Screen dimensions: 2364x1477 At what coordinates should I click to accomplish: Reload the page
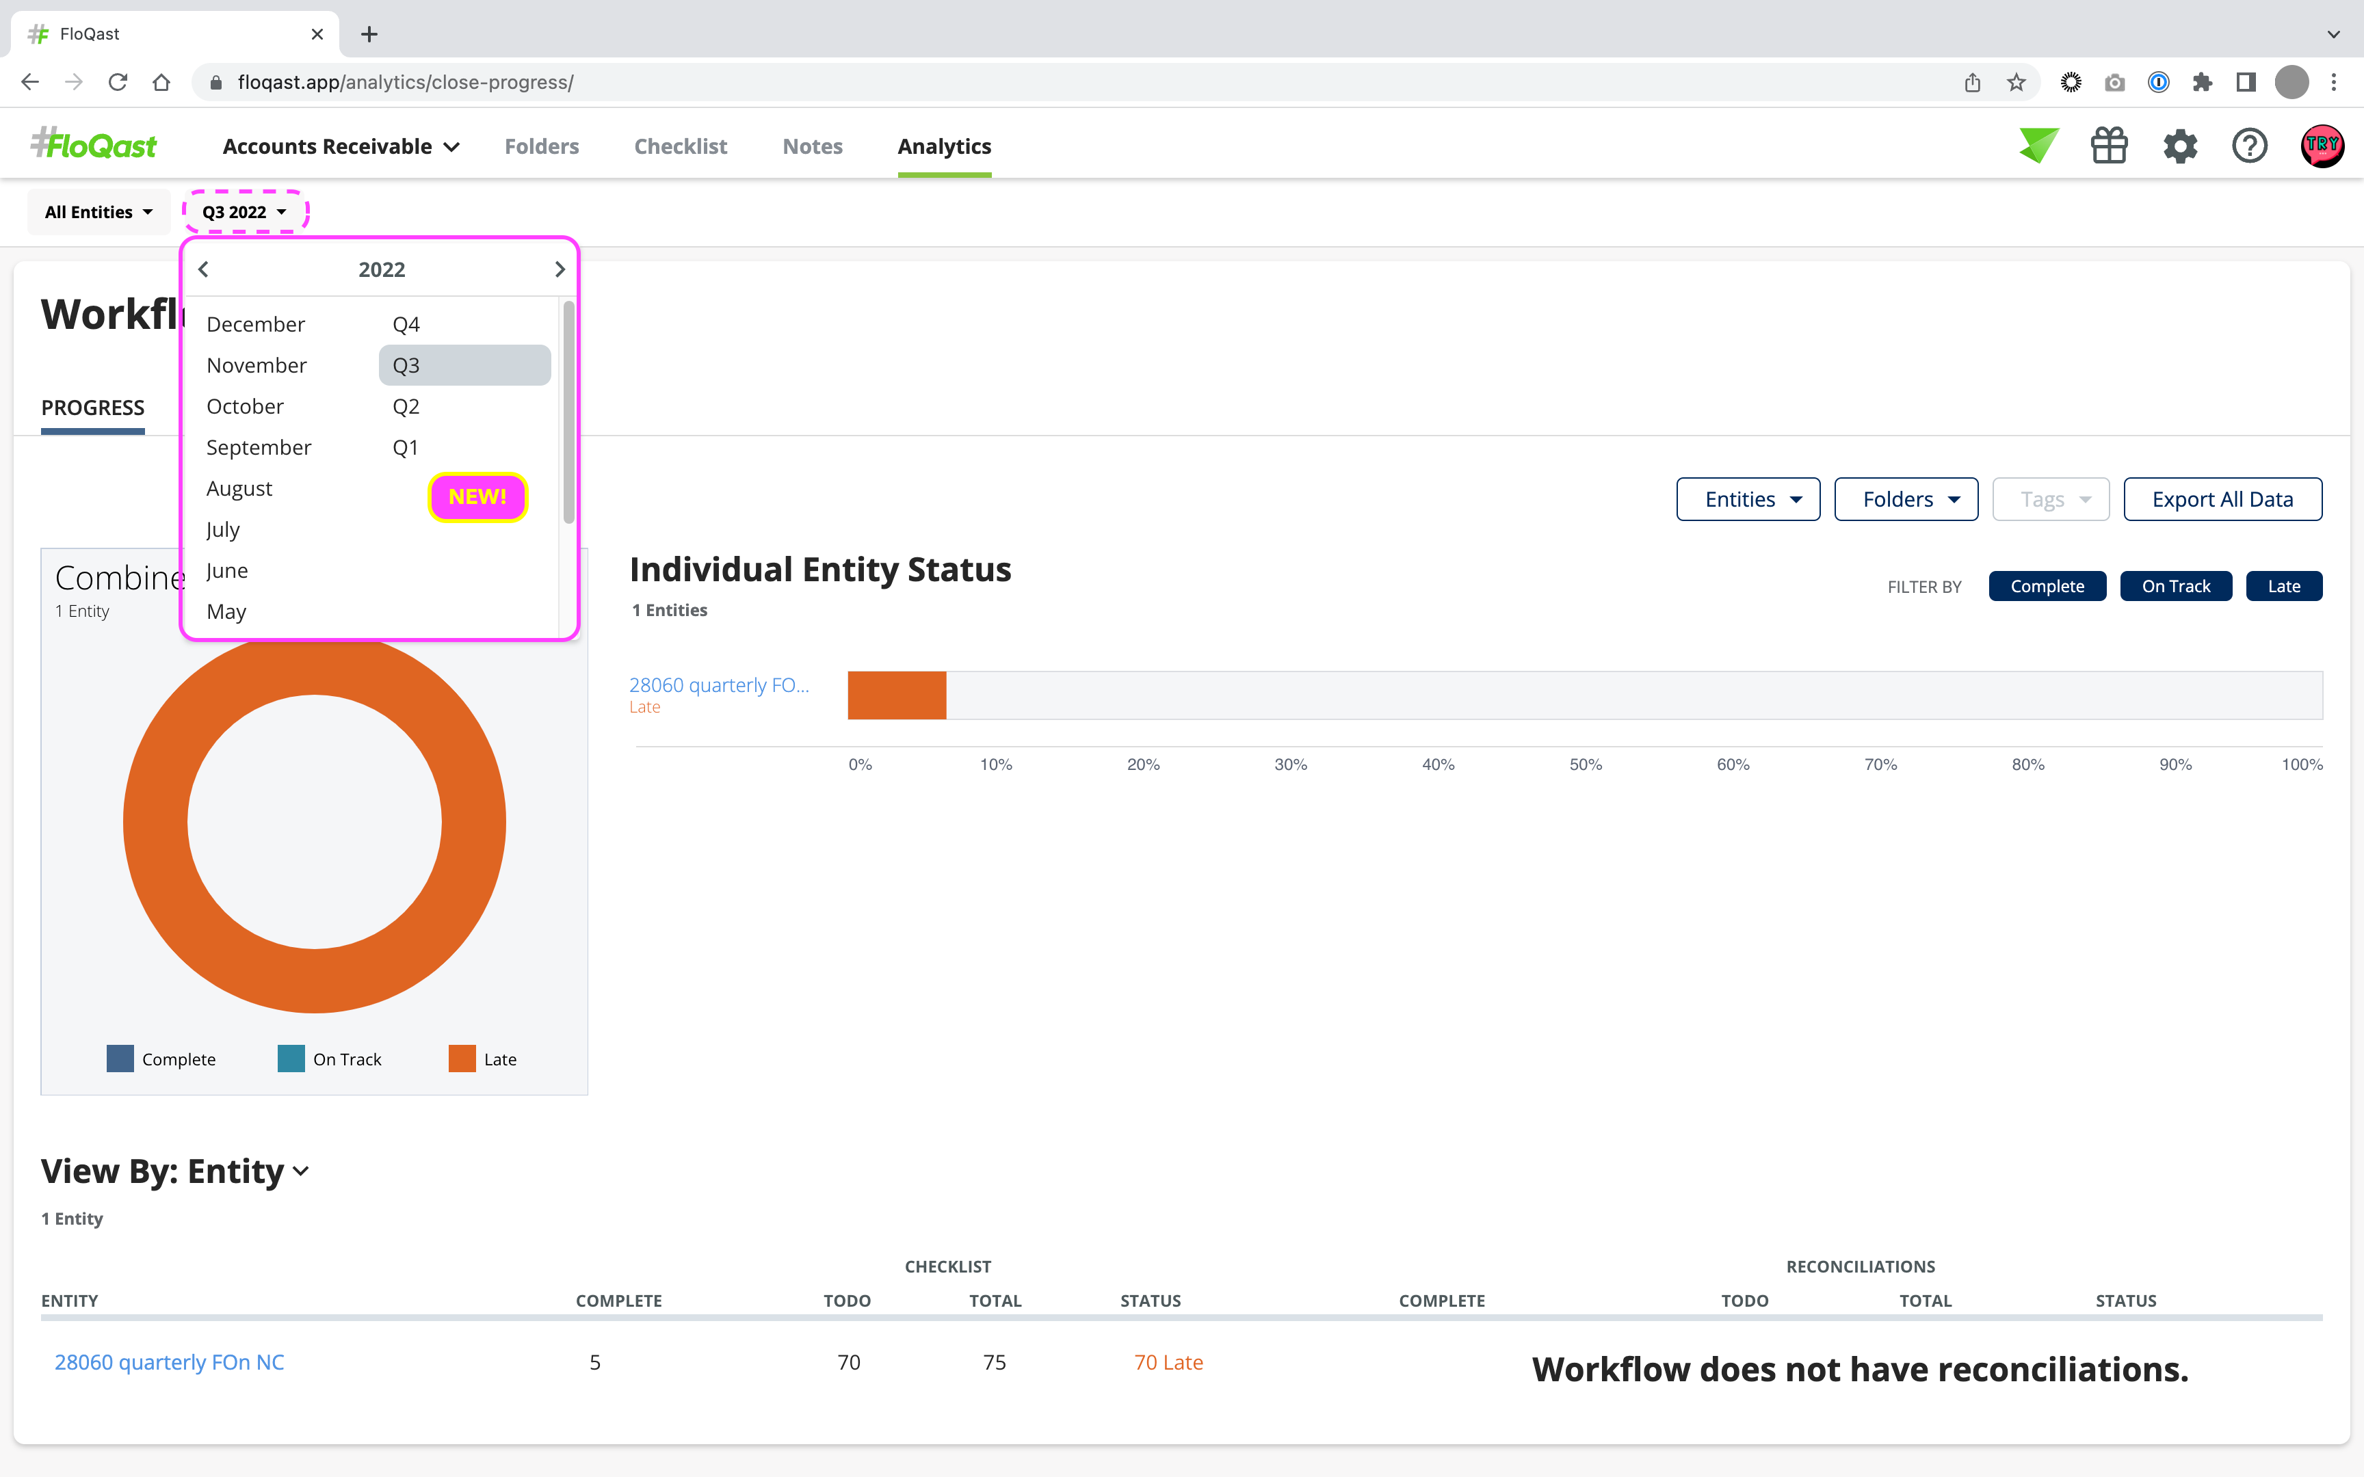[x=118, y=82]
